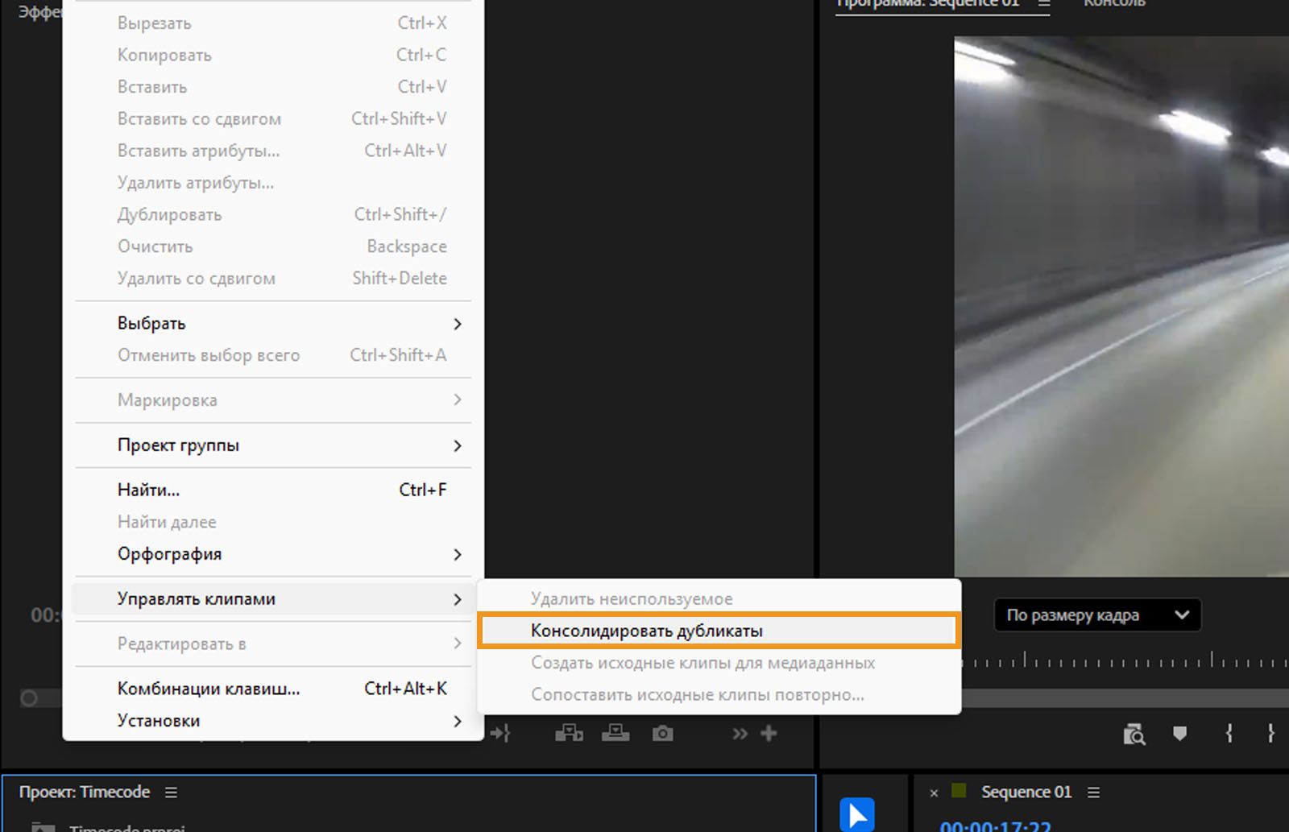Switch to the Проект: Timecode panel tab
1289x832 pixels.
click(x=85, y=793)
